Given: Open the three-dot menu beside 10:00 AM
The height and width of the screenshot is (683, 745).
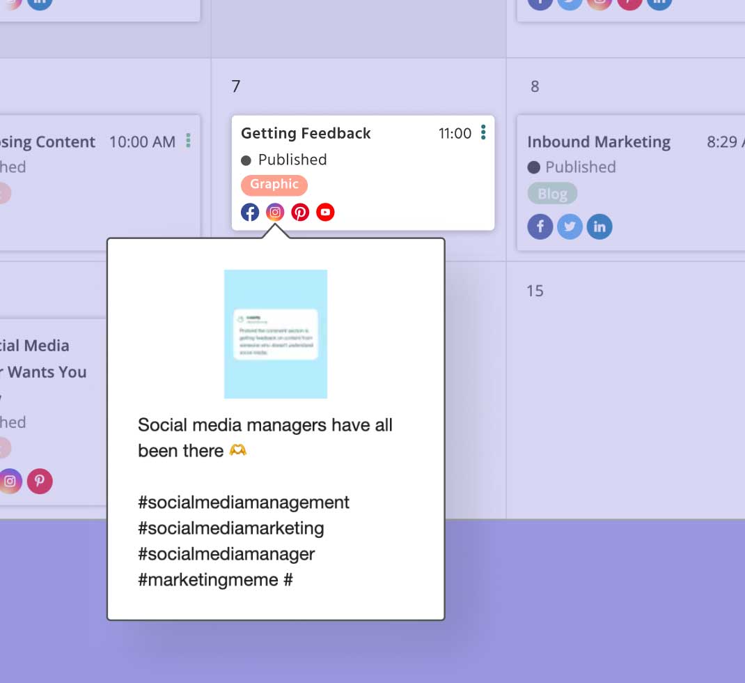Looking at the screenshot, I should point(188,141).
